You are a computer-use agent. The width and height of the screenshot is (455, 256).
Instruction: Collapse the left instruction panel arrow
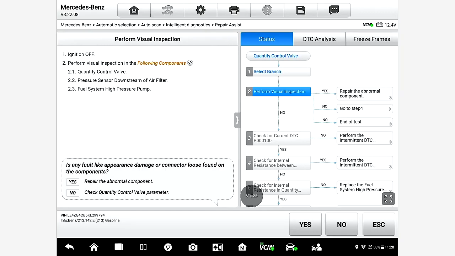(x=237, y=120)
